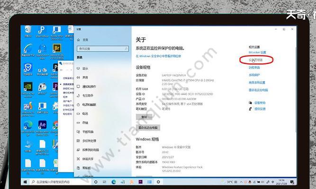Maximize the Settings window
The width and height of the screenshot is (316, 189).
[284, 29]
